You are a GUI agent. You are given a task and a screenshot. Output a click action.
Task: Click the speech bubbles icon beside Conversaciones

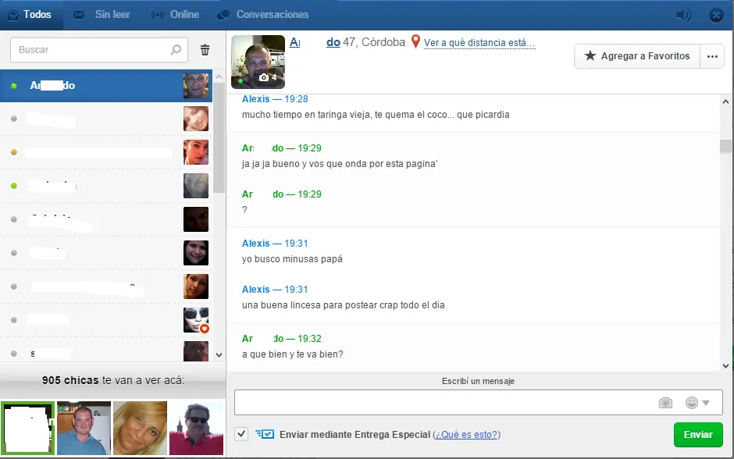click(x=223, y=15)
